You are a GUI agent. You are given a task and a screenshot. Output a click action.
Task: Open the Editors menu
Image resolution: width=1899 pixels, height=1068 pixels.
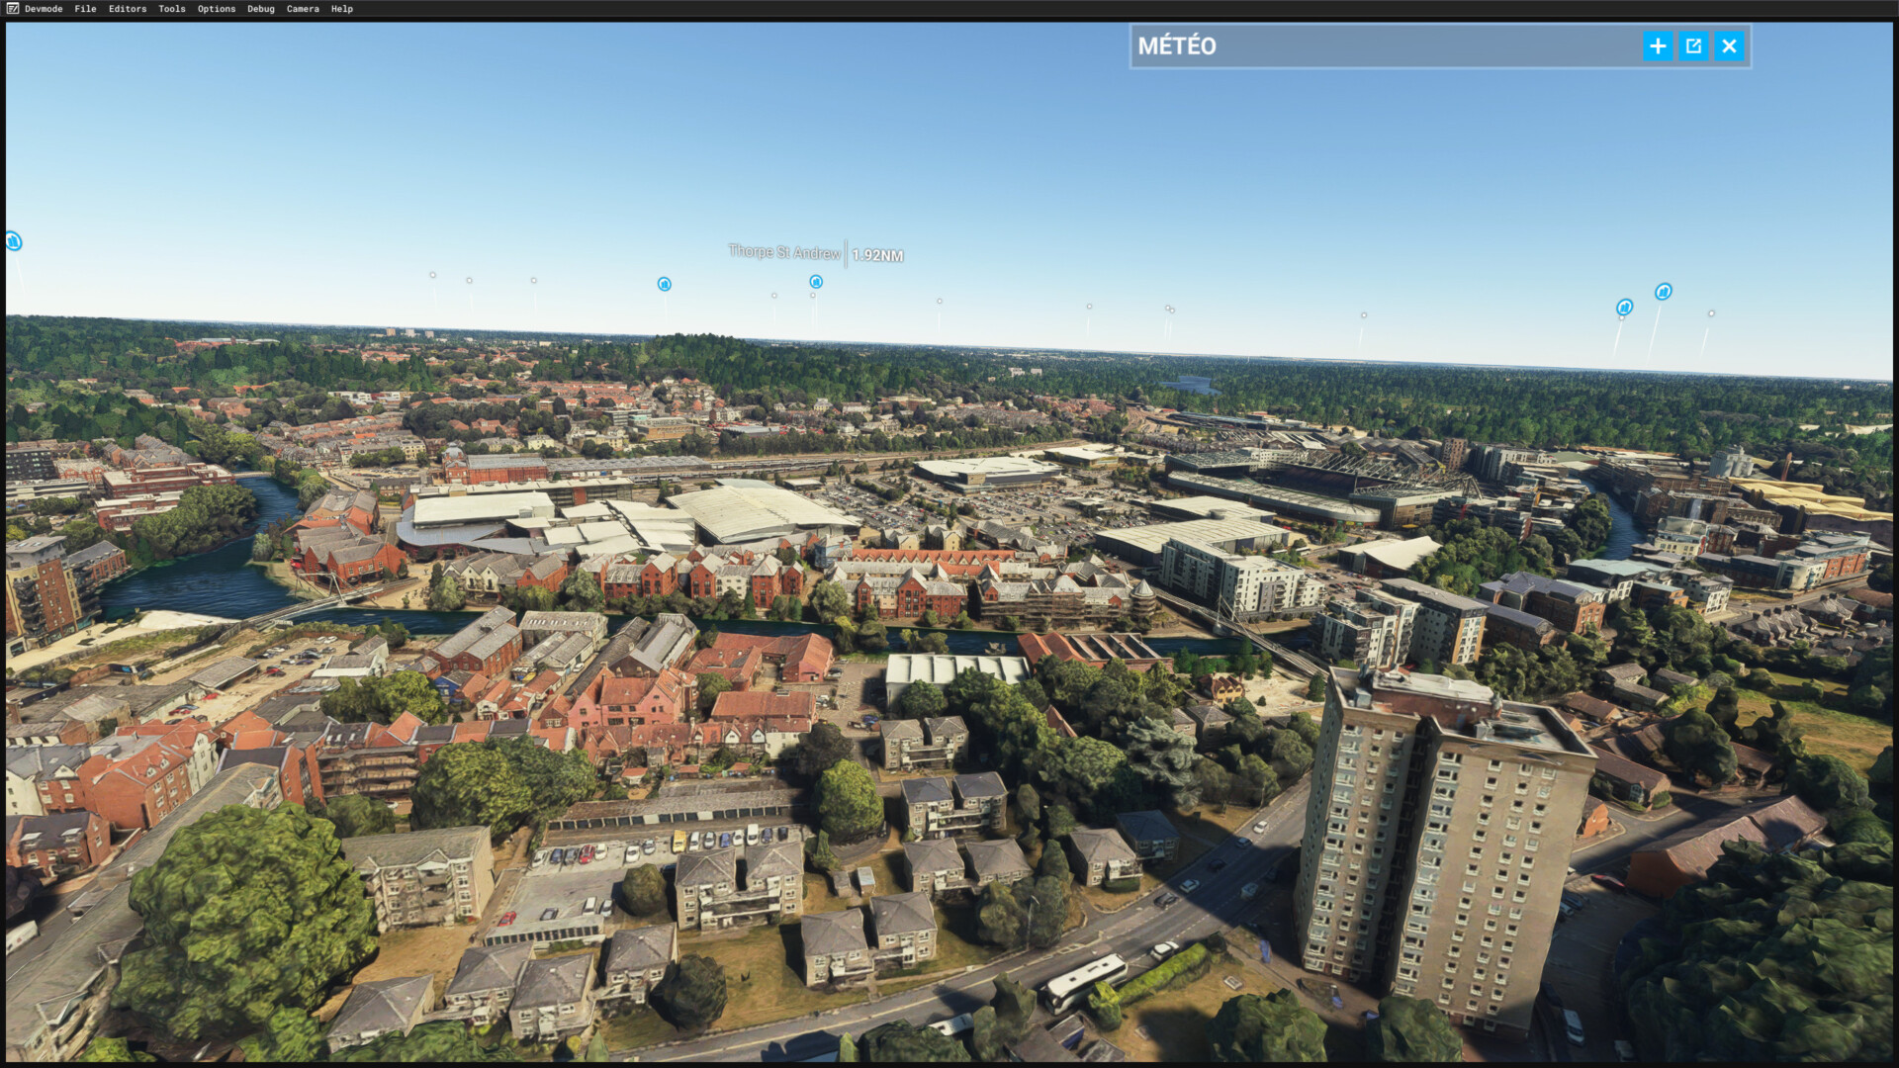click(128, 9)
